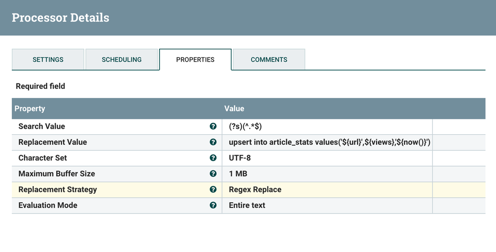Click Replacement Strategy question mark icon
The image size is (496, 252).
[x=213, y=189]
